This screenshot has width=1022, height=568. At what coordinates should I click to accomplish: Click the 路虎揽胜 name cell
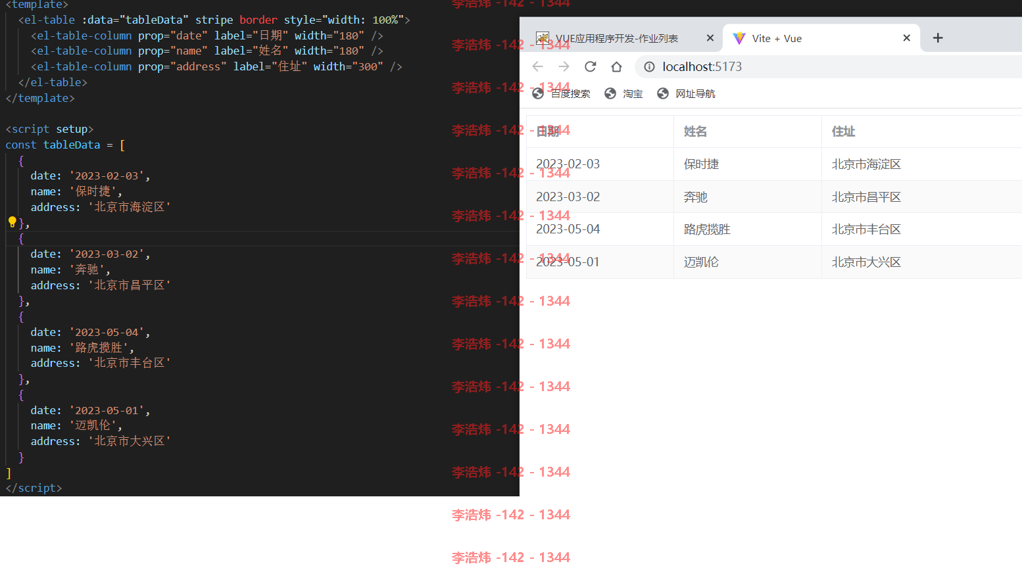click(x=748, y=229)
